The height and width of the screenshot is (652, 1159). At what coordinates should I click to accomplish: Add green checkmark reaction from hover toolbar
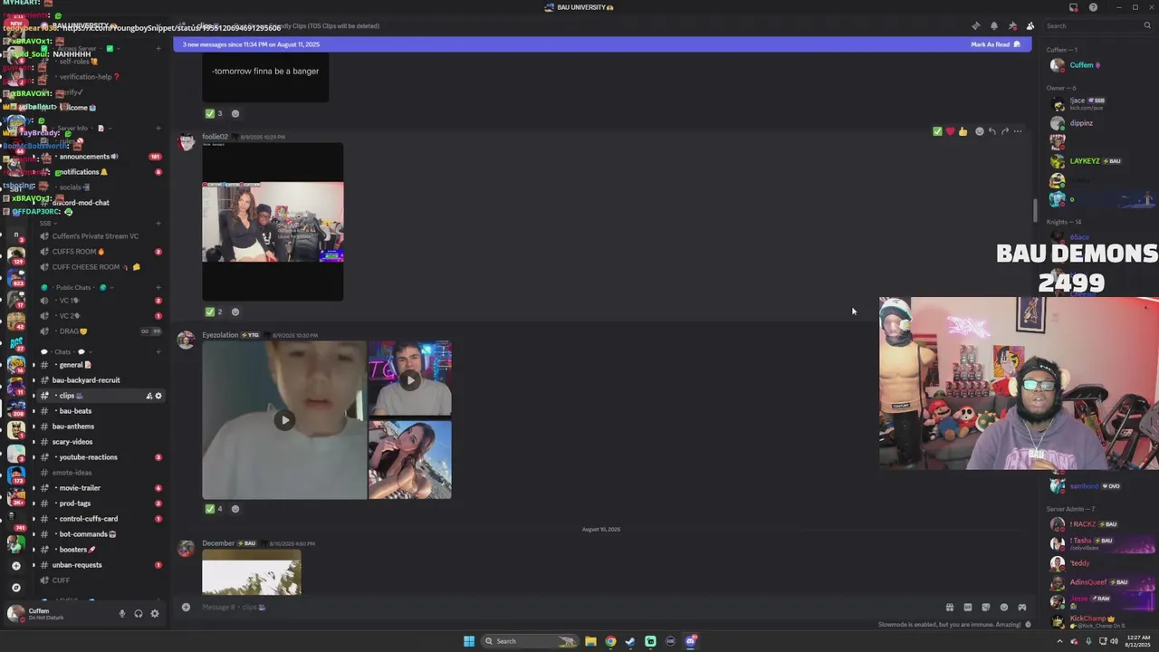tap(937, 131)
